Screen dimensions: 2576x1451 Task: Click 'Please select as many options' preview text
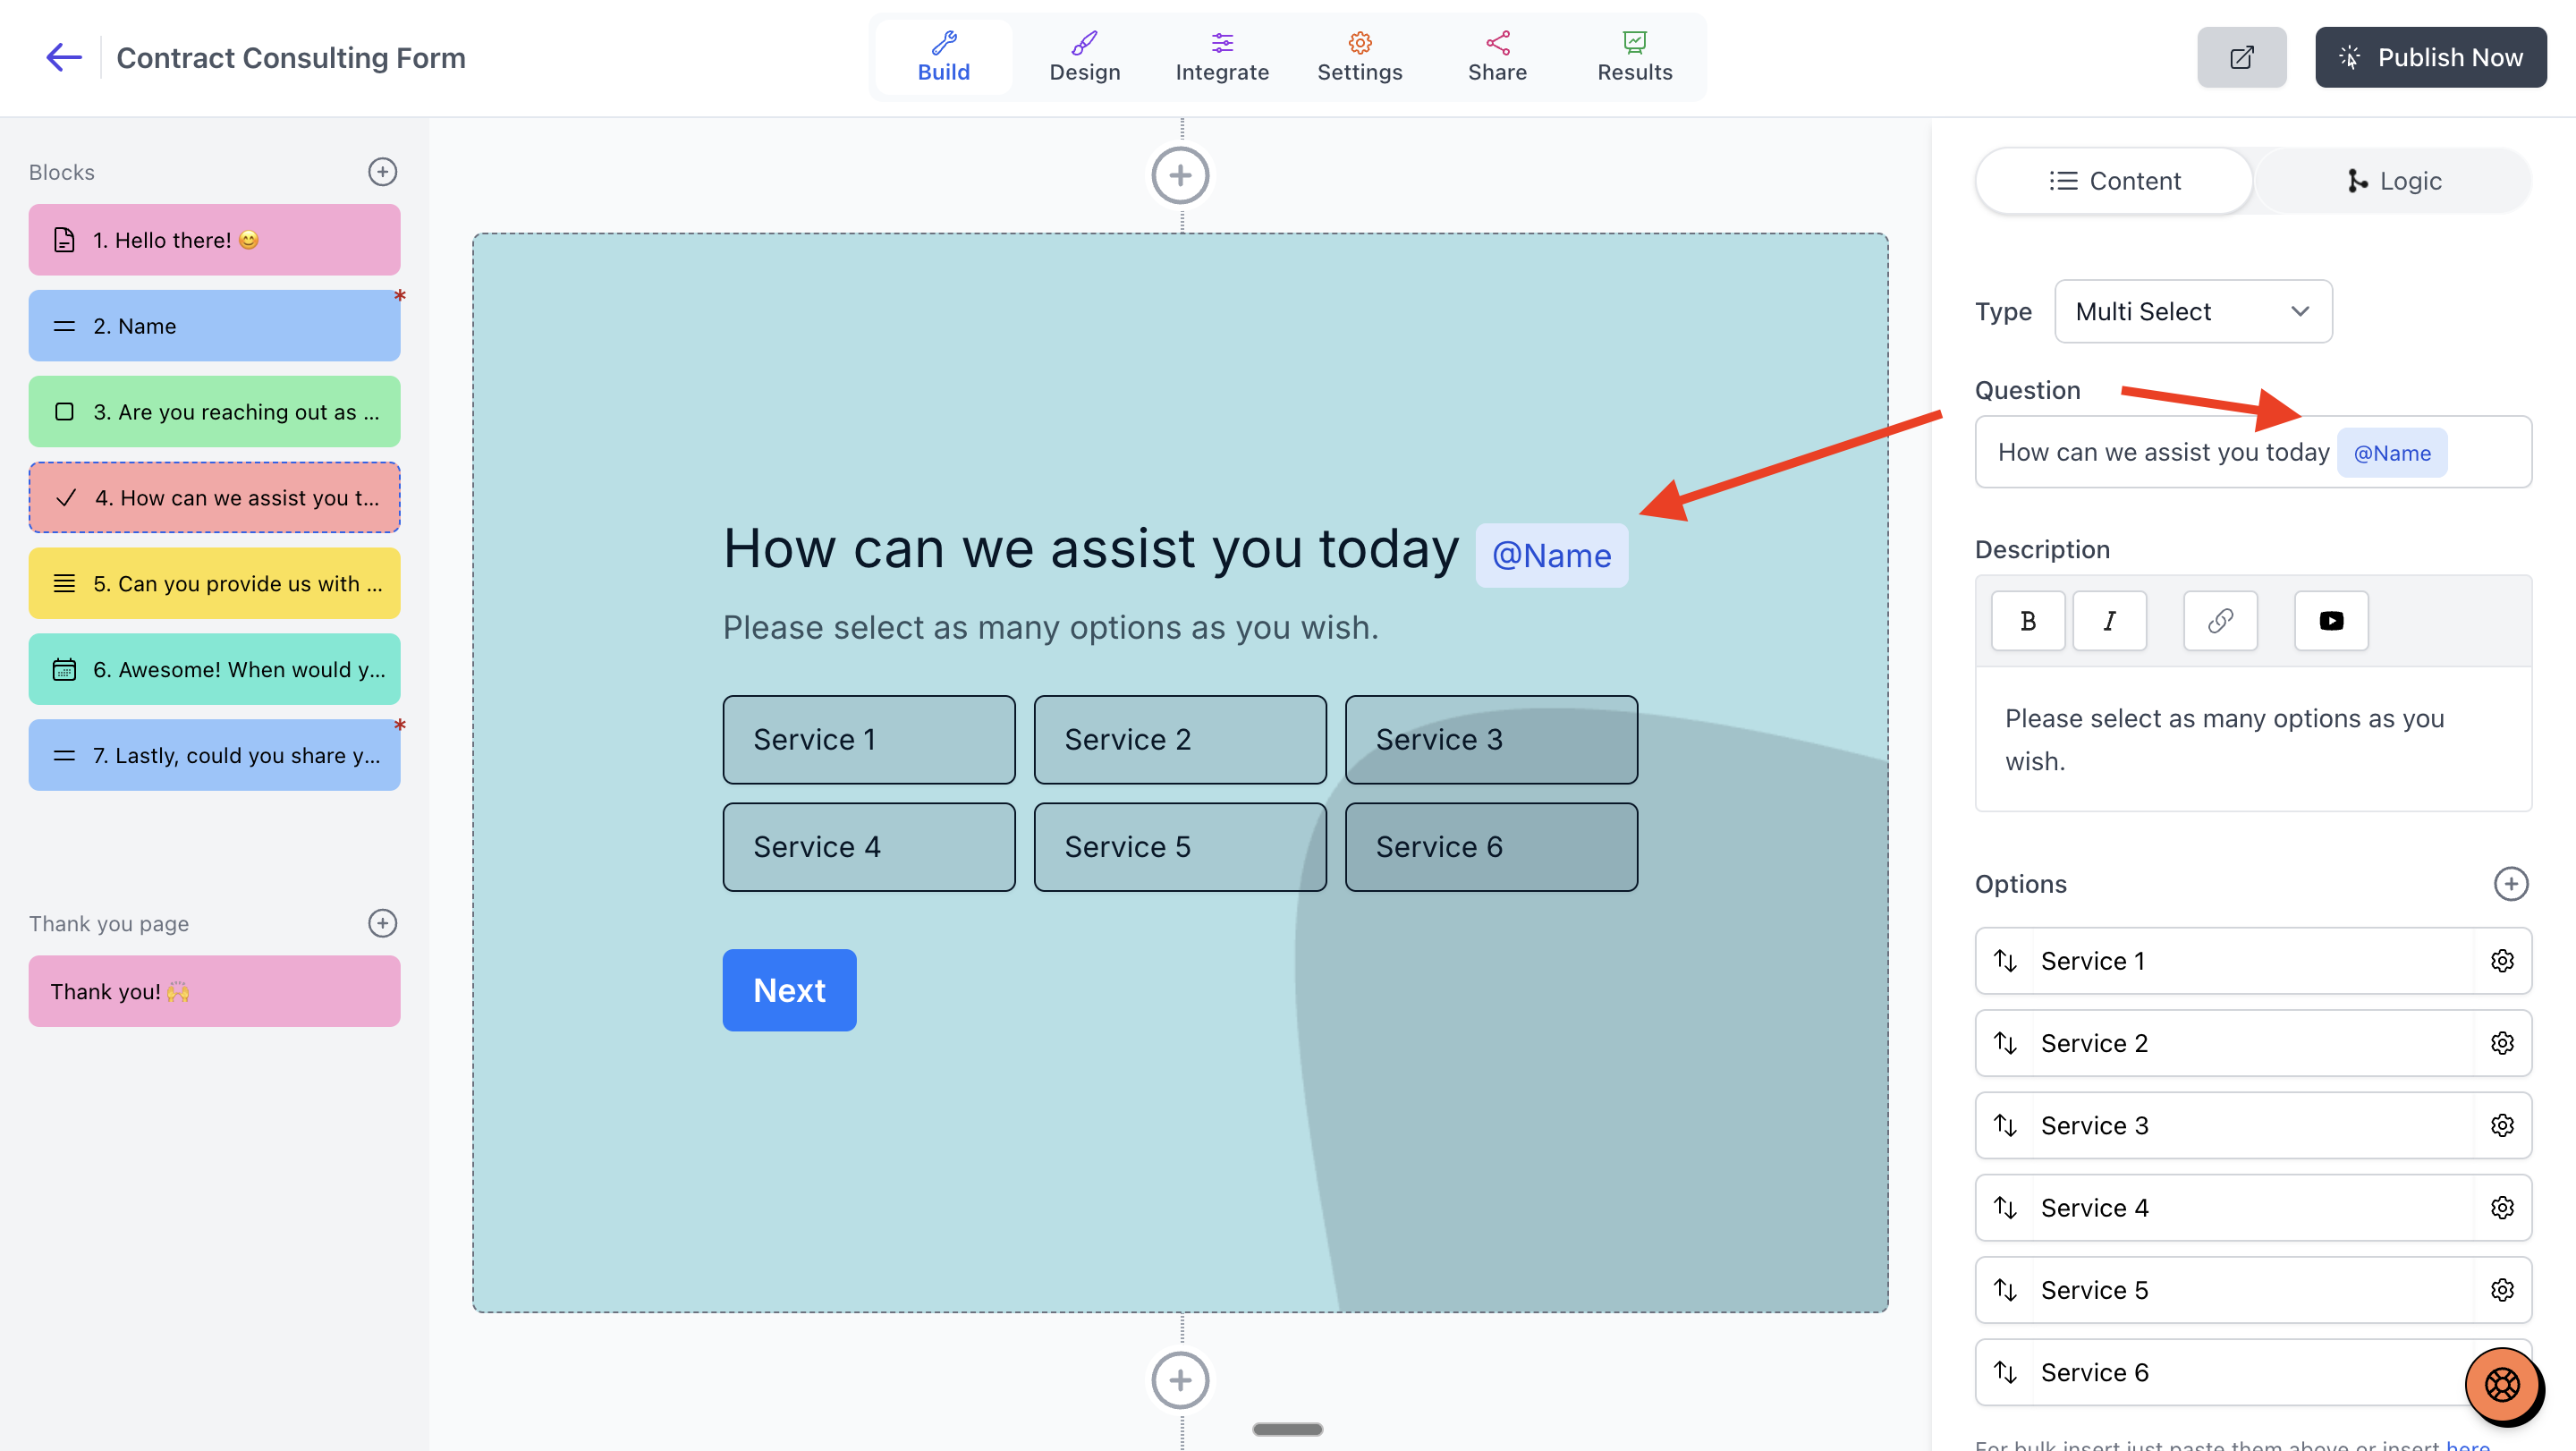click(x=1050, y=628)
